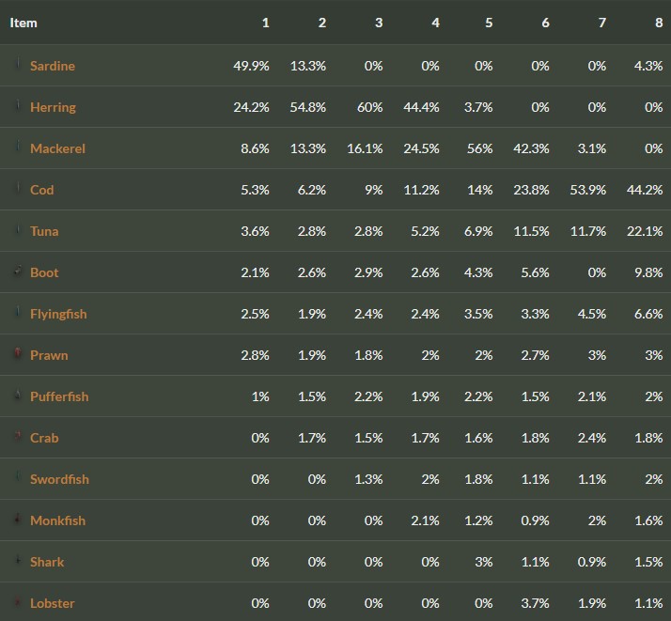Click the Pufferfish item icon
This screenshot has height=621, width=671.
(x=17, y=396)
